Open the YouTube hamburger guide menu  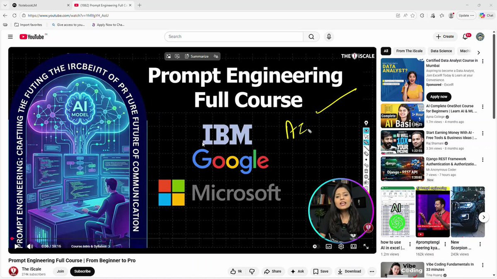pyautogui.click(x=10, y=37)
